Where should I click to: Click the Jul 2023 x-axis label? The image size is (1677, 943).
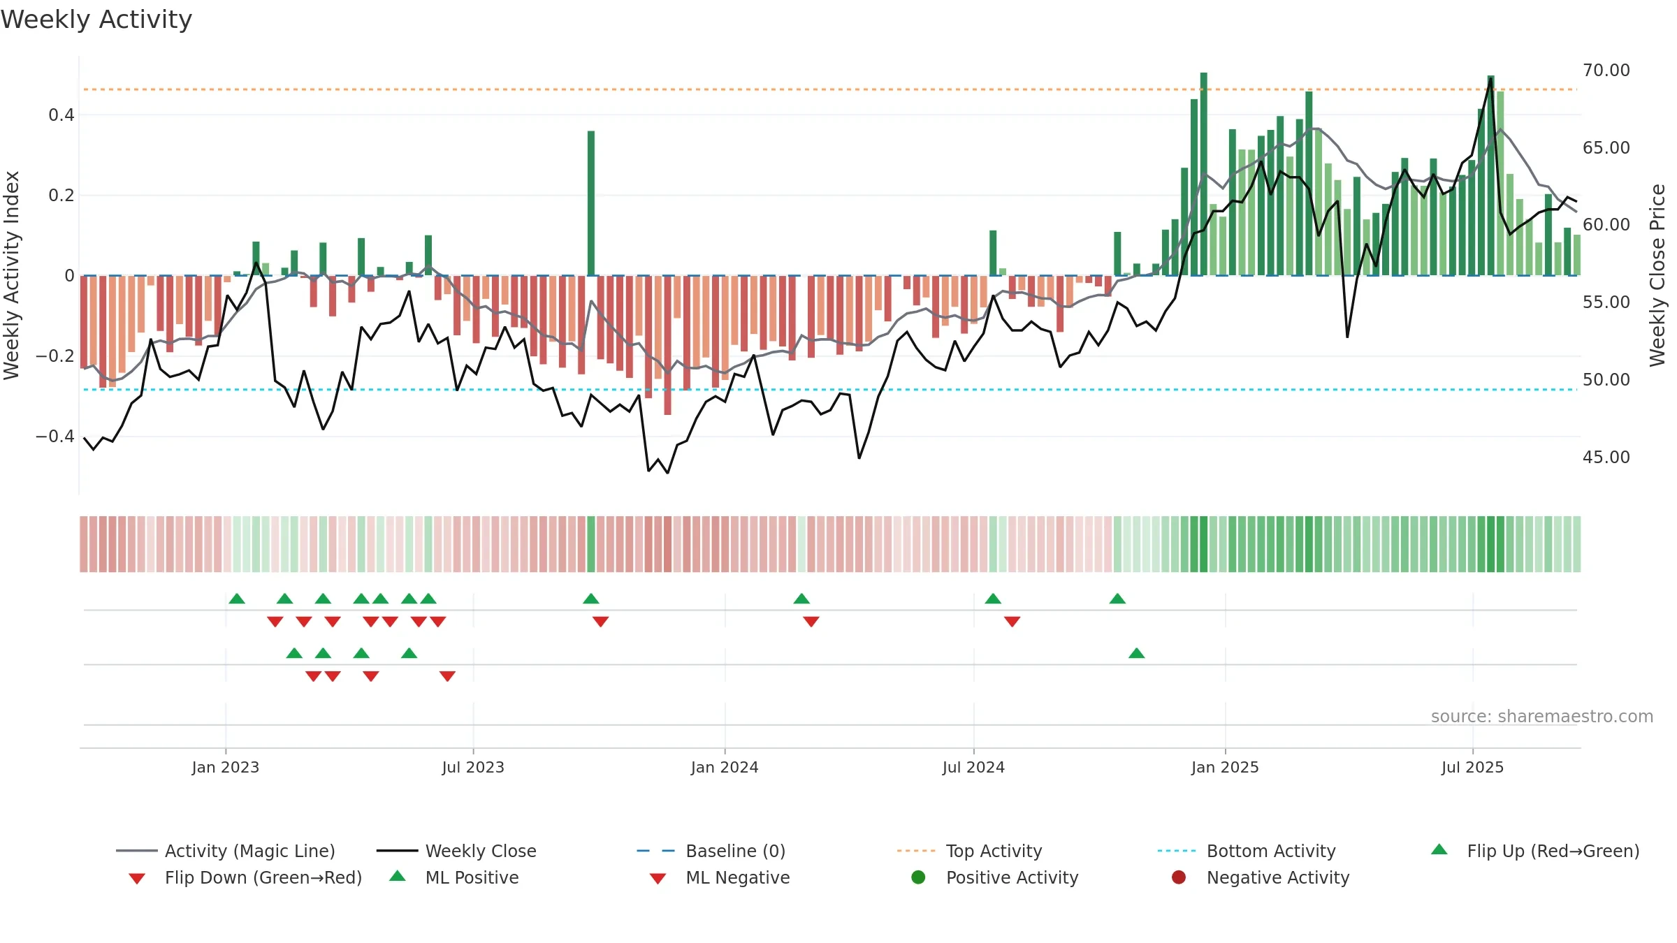tap(473, 767)
